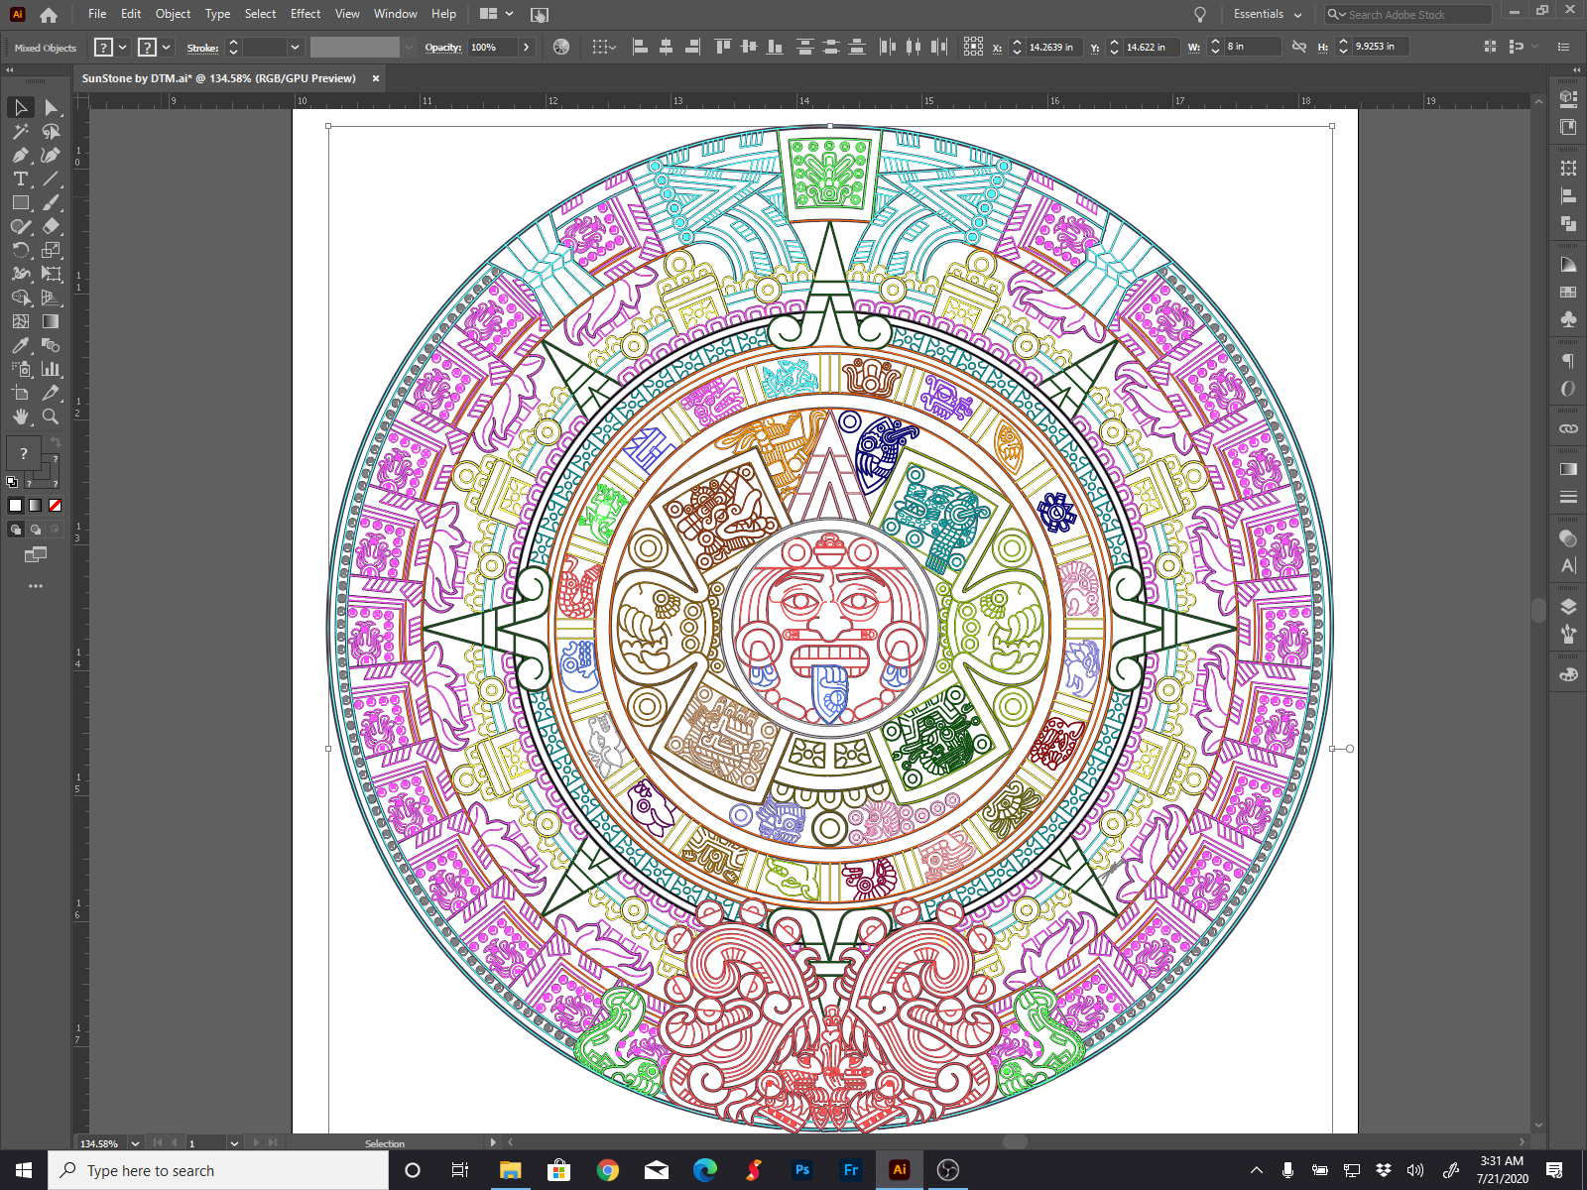Open Align To selection dropdown

click(603, 47)
